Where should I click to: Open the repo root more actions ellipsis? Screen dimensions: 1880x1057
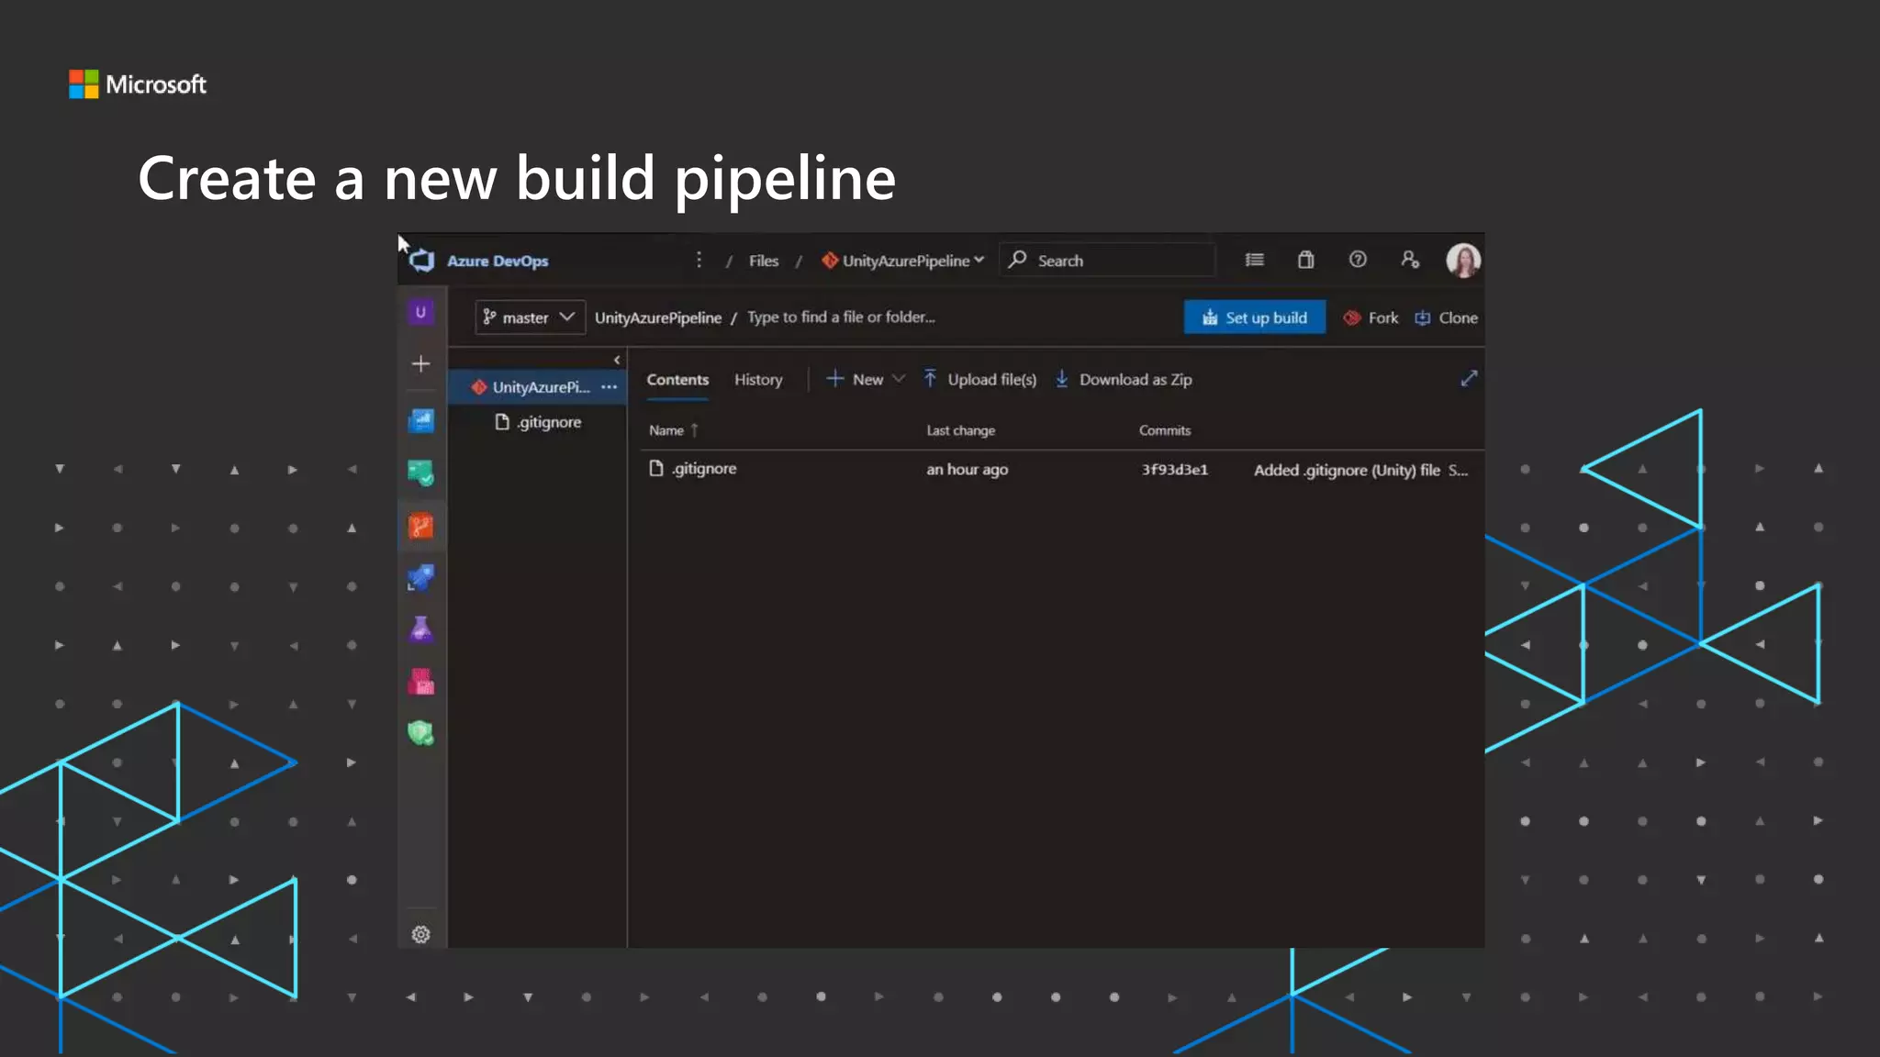click(x=610, y=387)
